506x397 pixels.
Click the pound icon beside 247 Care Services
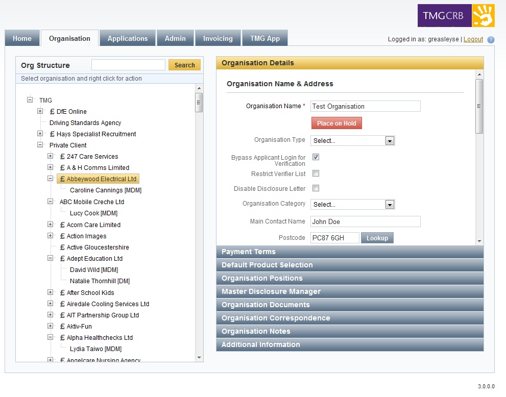click(62, 157)
